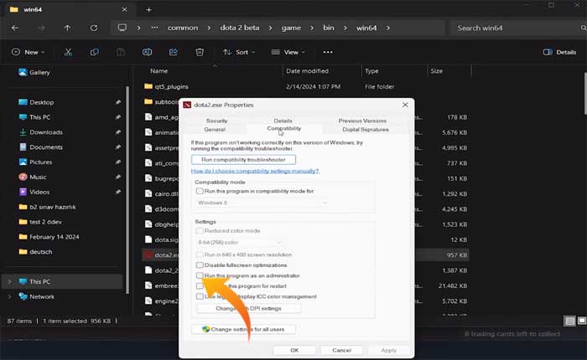Switch to the General tab
The width and height of the screenshot is (587, 360).
click(x=215, y=129)
